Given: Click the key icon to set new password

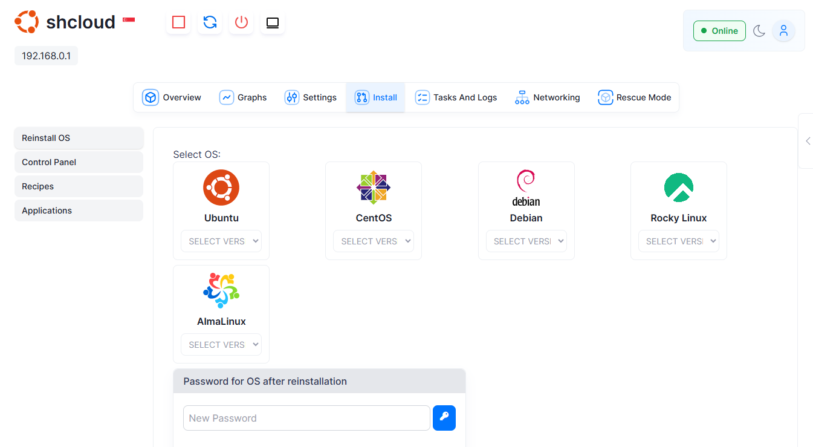Looking at the screenshot, I should coord(444,418).
